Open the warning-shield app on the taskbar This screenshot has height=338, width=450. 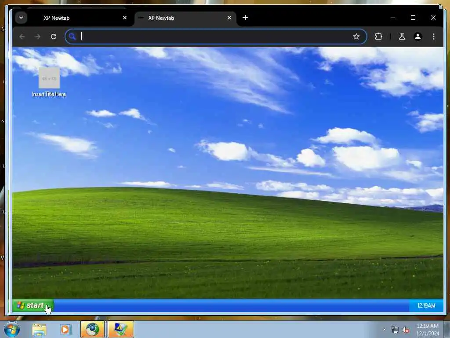(x=121, y=329)
